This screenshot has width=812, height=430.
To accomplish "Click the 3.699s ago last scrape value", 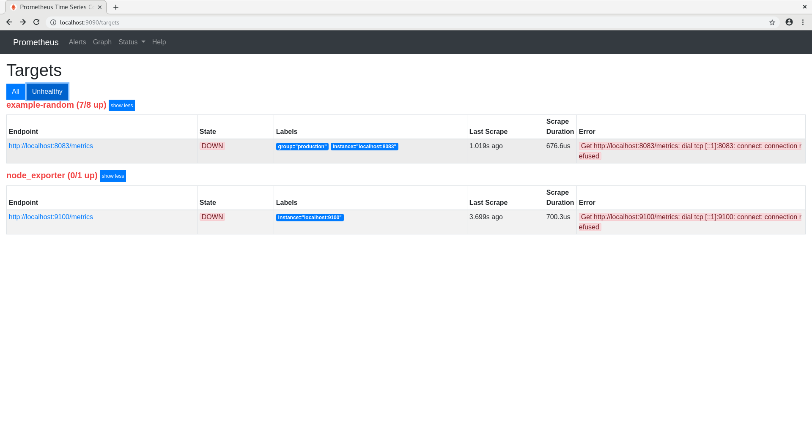I will point(486,217).
